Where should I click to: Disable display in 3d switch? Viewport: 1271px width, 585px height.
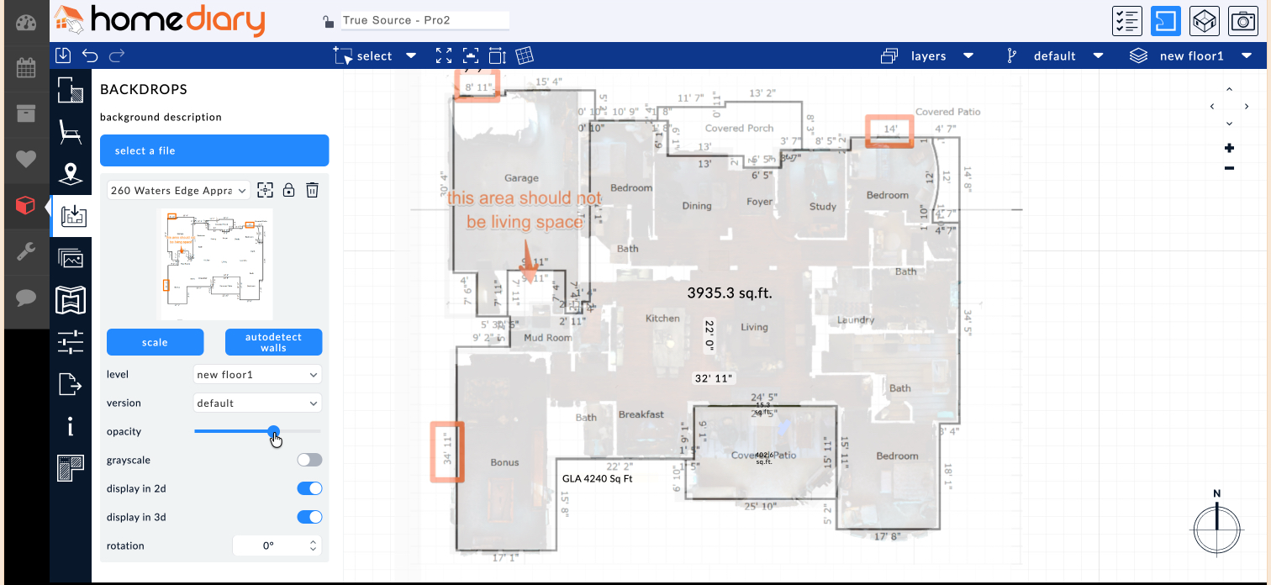click(x=309, y=517)
